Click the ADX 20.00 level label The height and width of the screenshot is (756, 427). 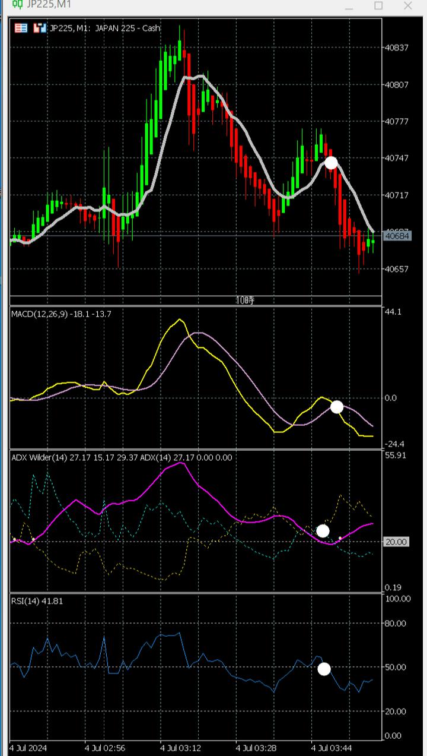click(x=396, y=542)
